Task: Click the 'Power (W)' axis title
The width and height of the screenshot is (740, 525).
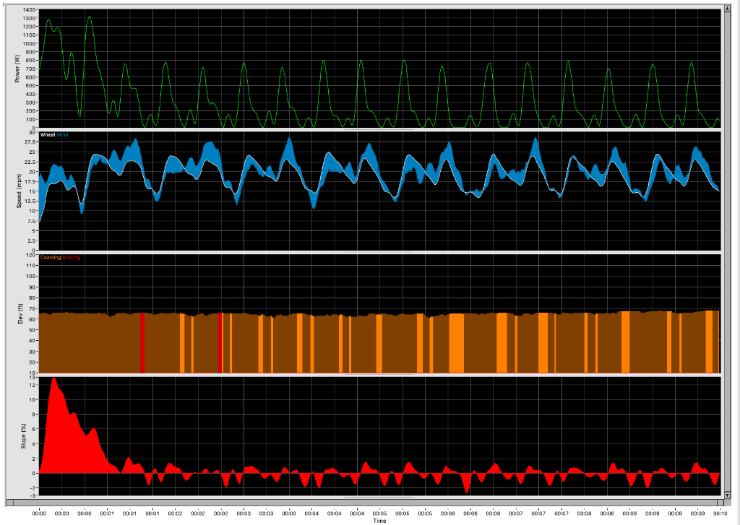Action: pos(17,69)
